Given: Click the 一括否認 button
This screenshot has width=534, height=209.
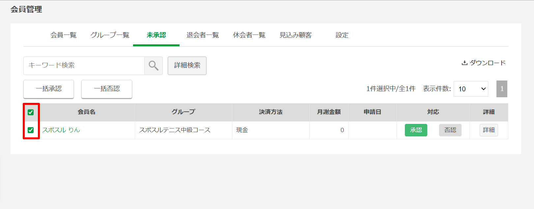Looking at the screenshot, I should click(x=107, y=89).
